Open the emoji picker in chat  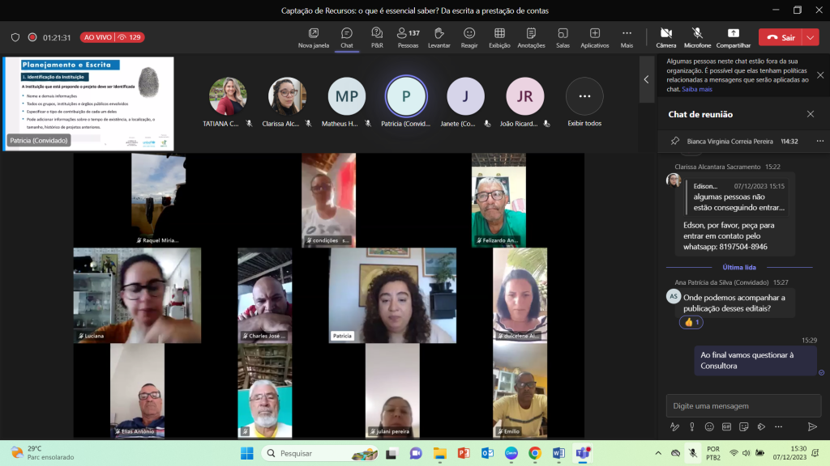click(709, 426)
